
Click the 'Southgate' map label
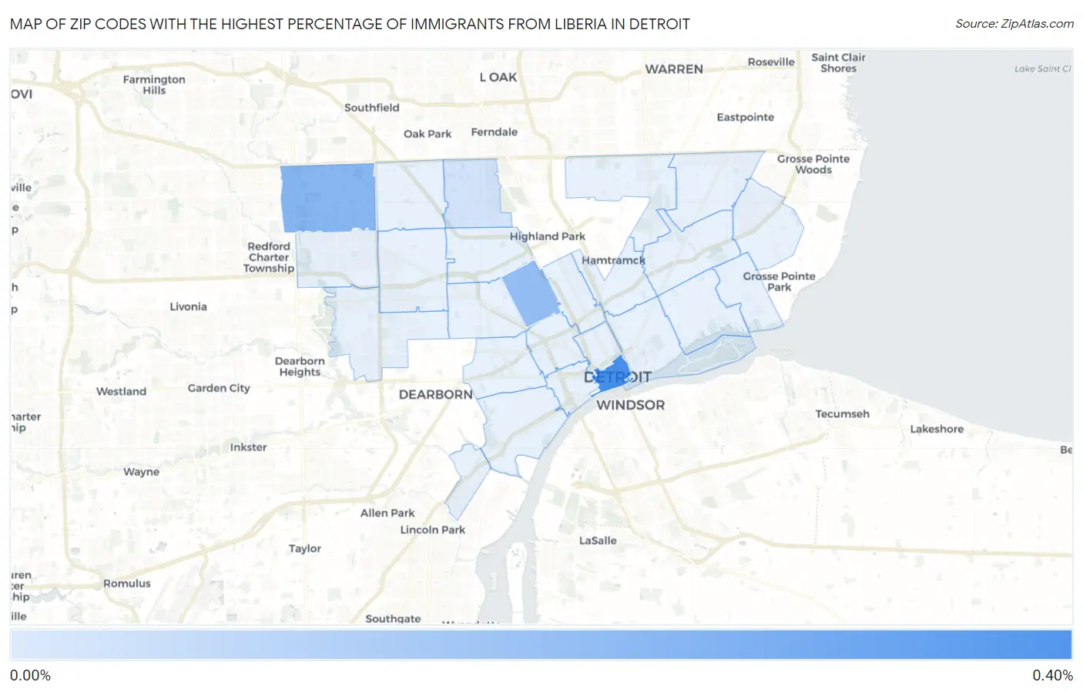point(393,618)
